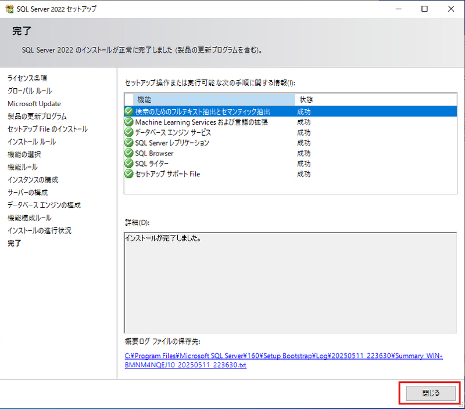The width and height of the screenshot is (465, 409).
Task: Click the 機能構成ルール step
Action: tap(30, 218)
